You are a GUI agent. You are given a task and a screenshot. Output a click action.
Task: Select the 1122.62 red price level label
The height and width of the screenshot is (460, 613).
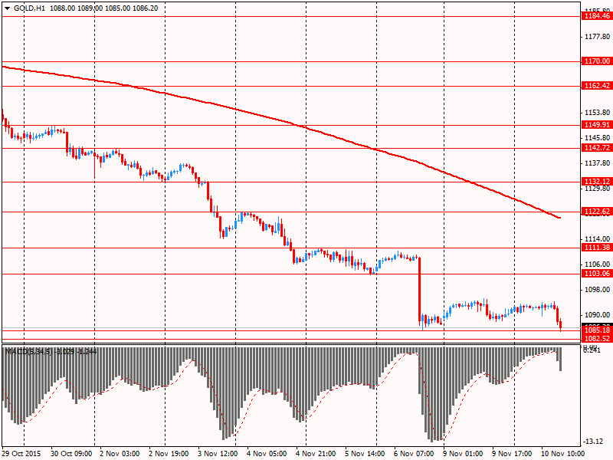597,212
